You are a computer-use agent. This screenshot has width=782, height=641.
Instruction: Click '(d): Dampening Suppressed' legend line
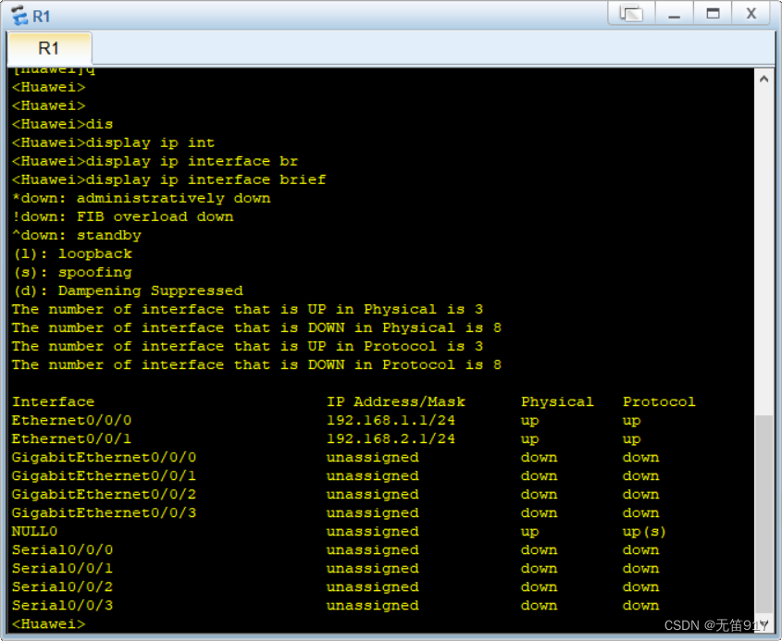point(127,290)
